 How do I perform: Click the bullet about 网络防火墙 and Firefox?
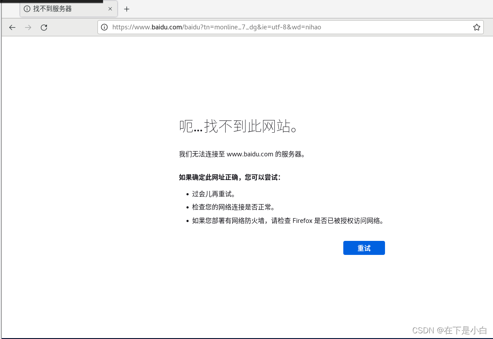tap(288, 221)
